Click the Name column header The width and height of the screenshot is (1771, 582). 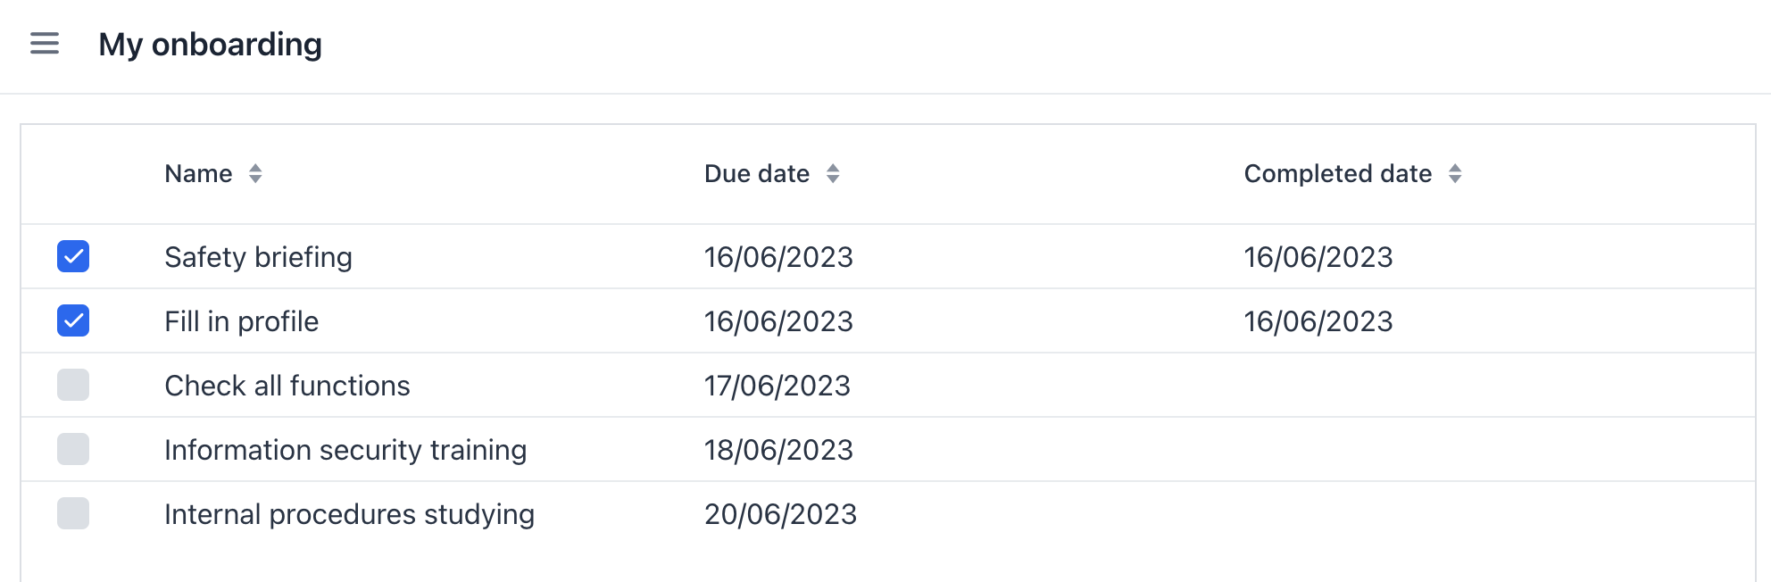(x=198, y=174)
